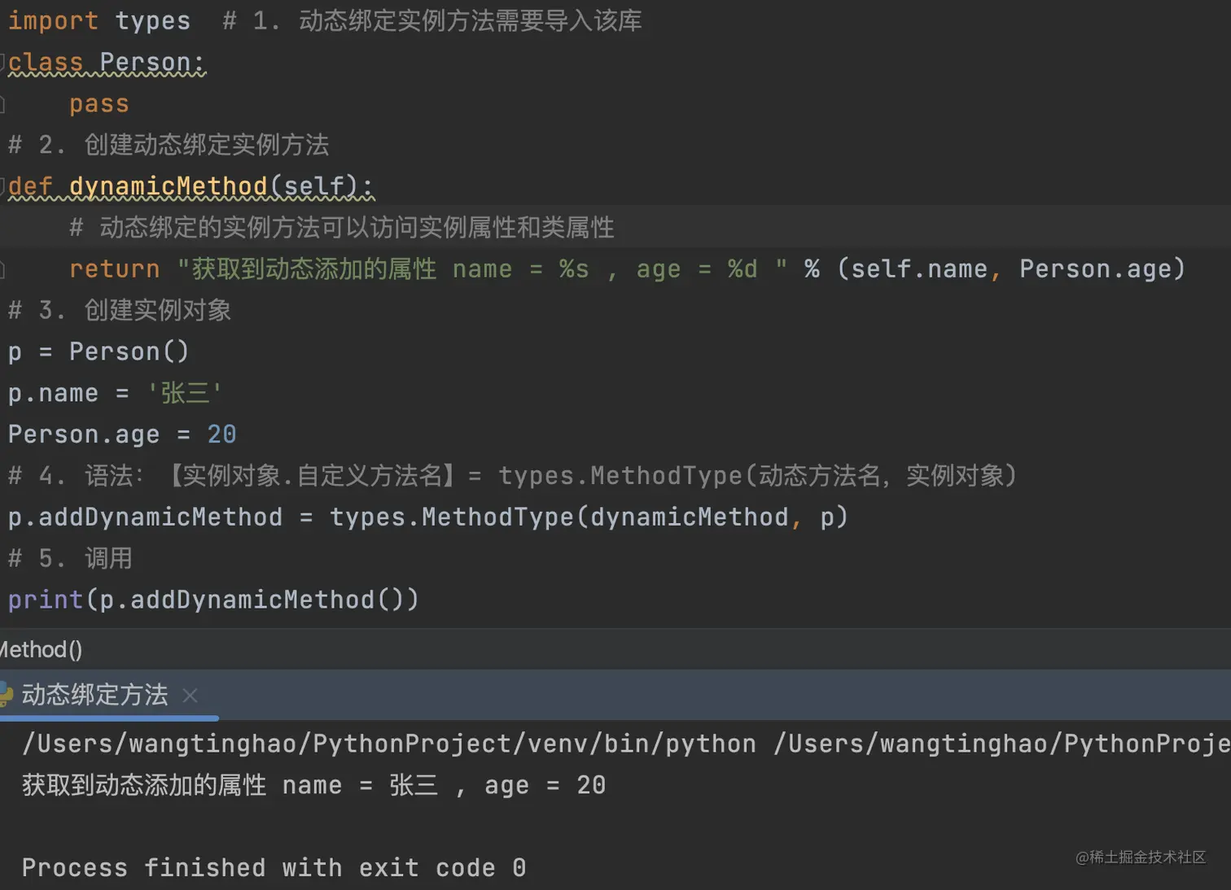Click the line 'Person.age = 20'

tap(122, 434)
